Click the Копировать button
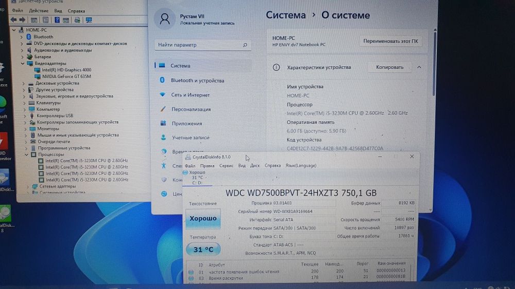The height and width of the screenshot is (289, 515). click(x=389, y=67)
